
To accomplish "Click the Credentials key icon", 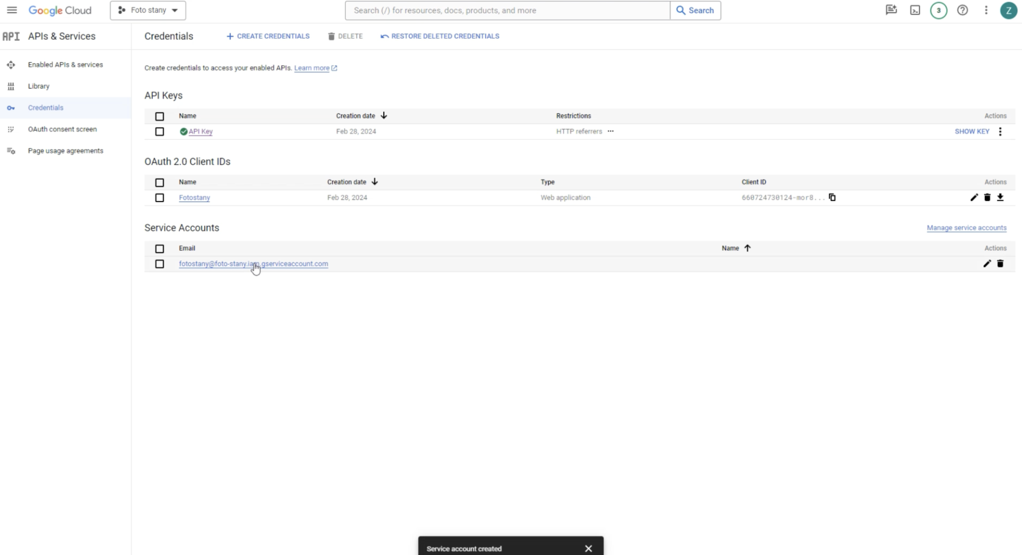I will (11, 108).
